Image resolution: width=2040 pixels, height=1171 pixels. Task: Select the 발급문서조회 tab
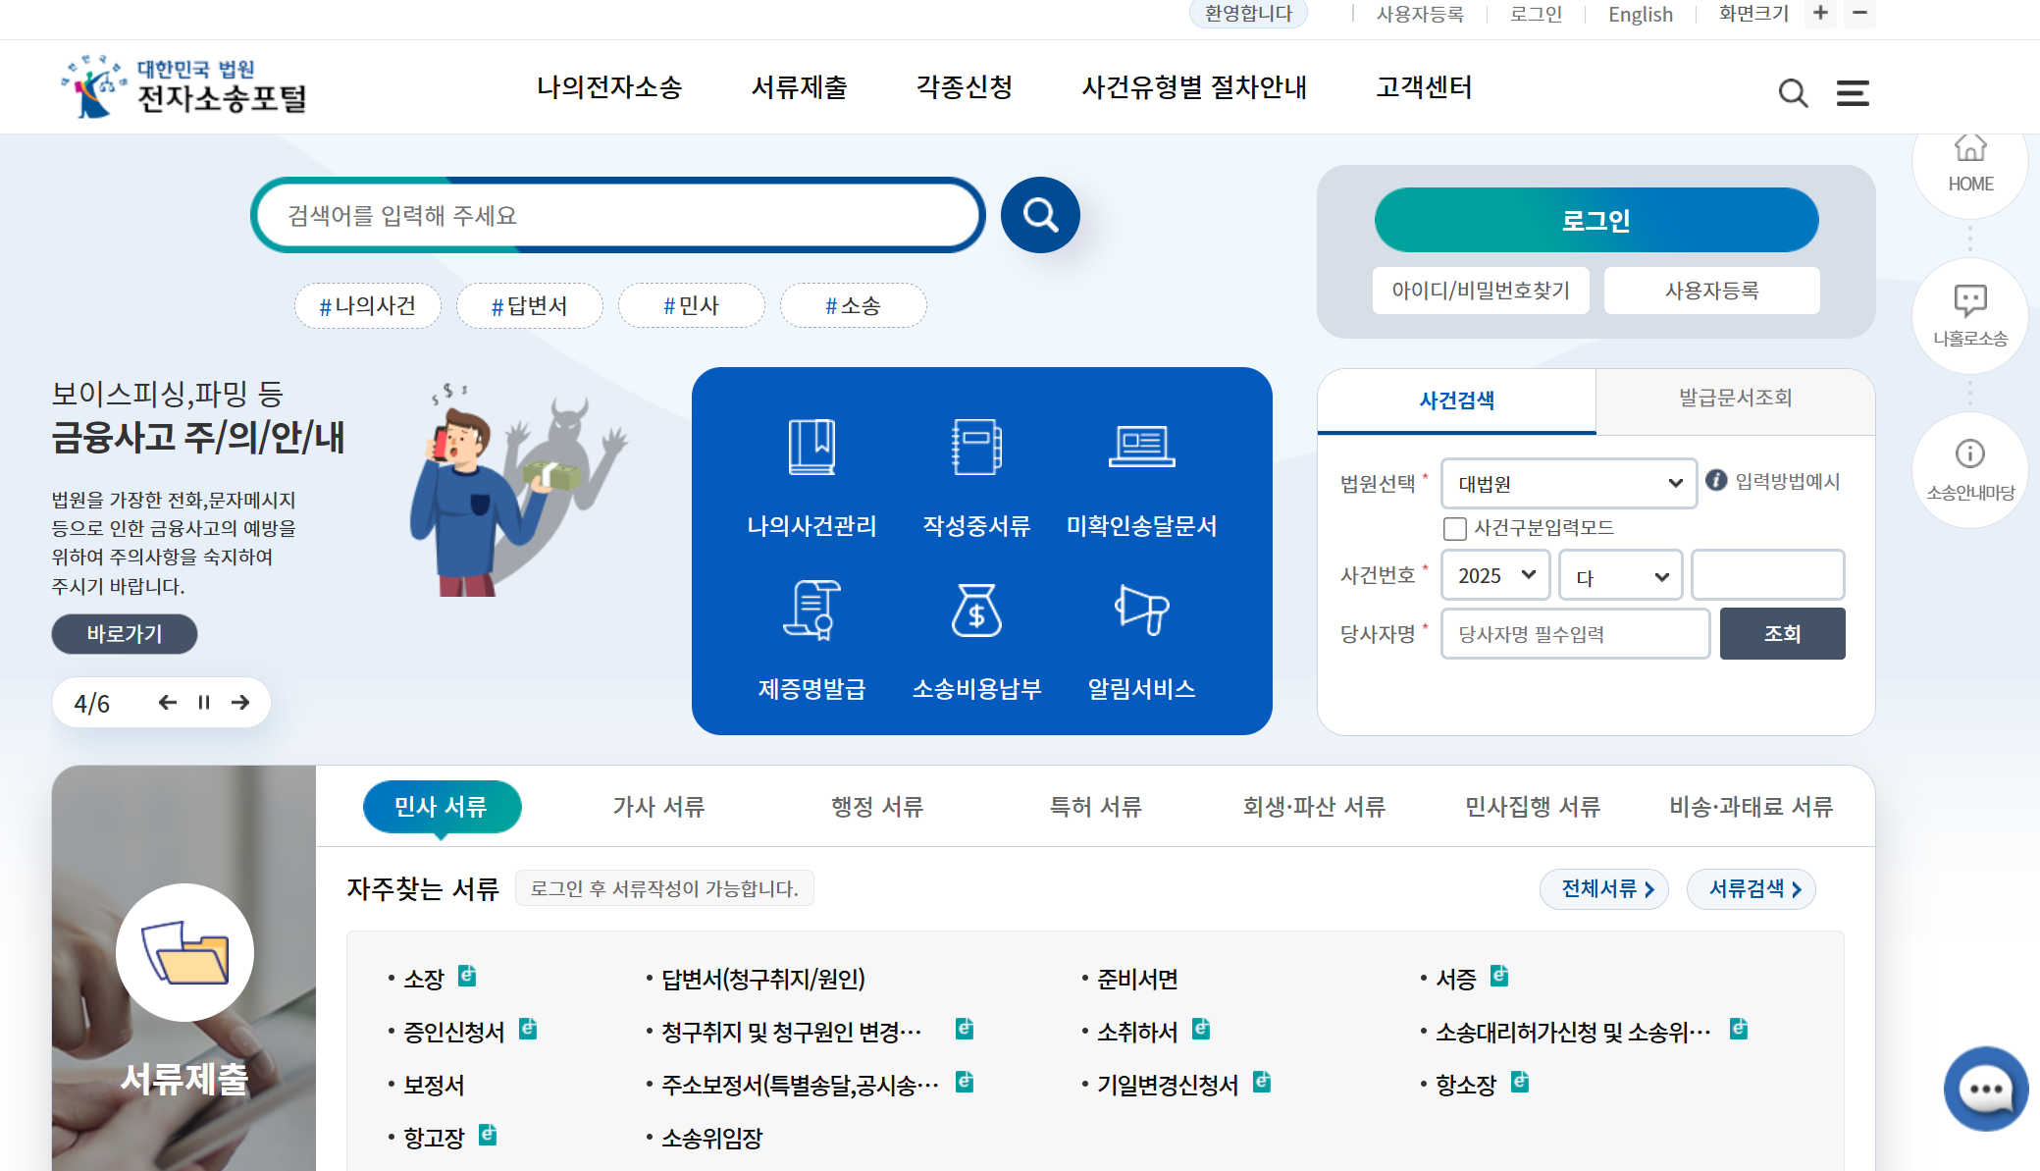[x=1735, y=399]
